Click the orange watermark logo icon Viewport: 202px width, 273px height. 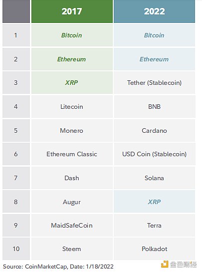[165, 265]
